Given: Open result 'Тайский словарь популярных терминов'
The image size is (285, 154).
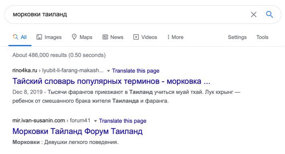Looking at the screenshot, I should pos(111,81).
